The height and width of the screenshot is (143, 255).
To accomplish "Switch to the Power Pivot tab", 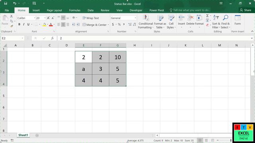I will [157, 10].
